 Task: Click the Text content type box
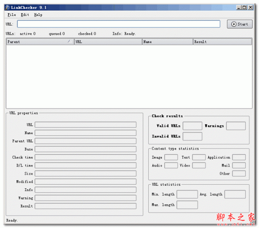click(199, 157)
